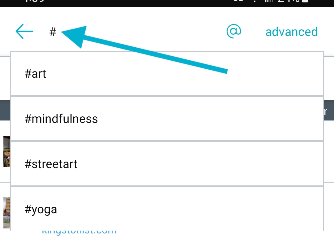The width and height of the screenshot is (334, 243).
Task: Pick the #streetart suggestion
Action: 167,164
